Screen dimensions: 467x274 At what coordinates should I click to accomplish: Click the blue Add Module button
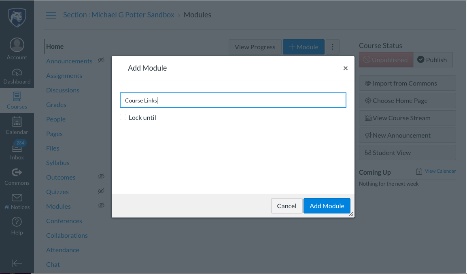(x=327, y=206)
